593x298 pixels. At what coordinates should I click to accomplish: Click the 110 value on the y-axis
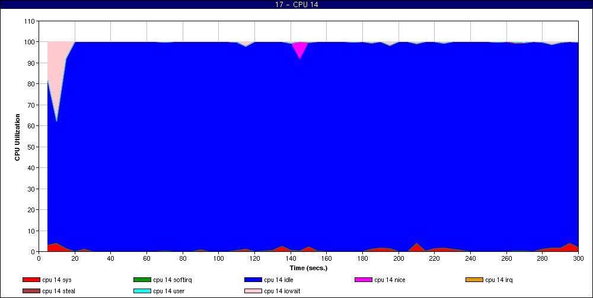click(x=30, y=21)
